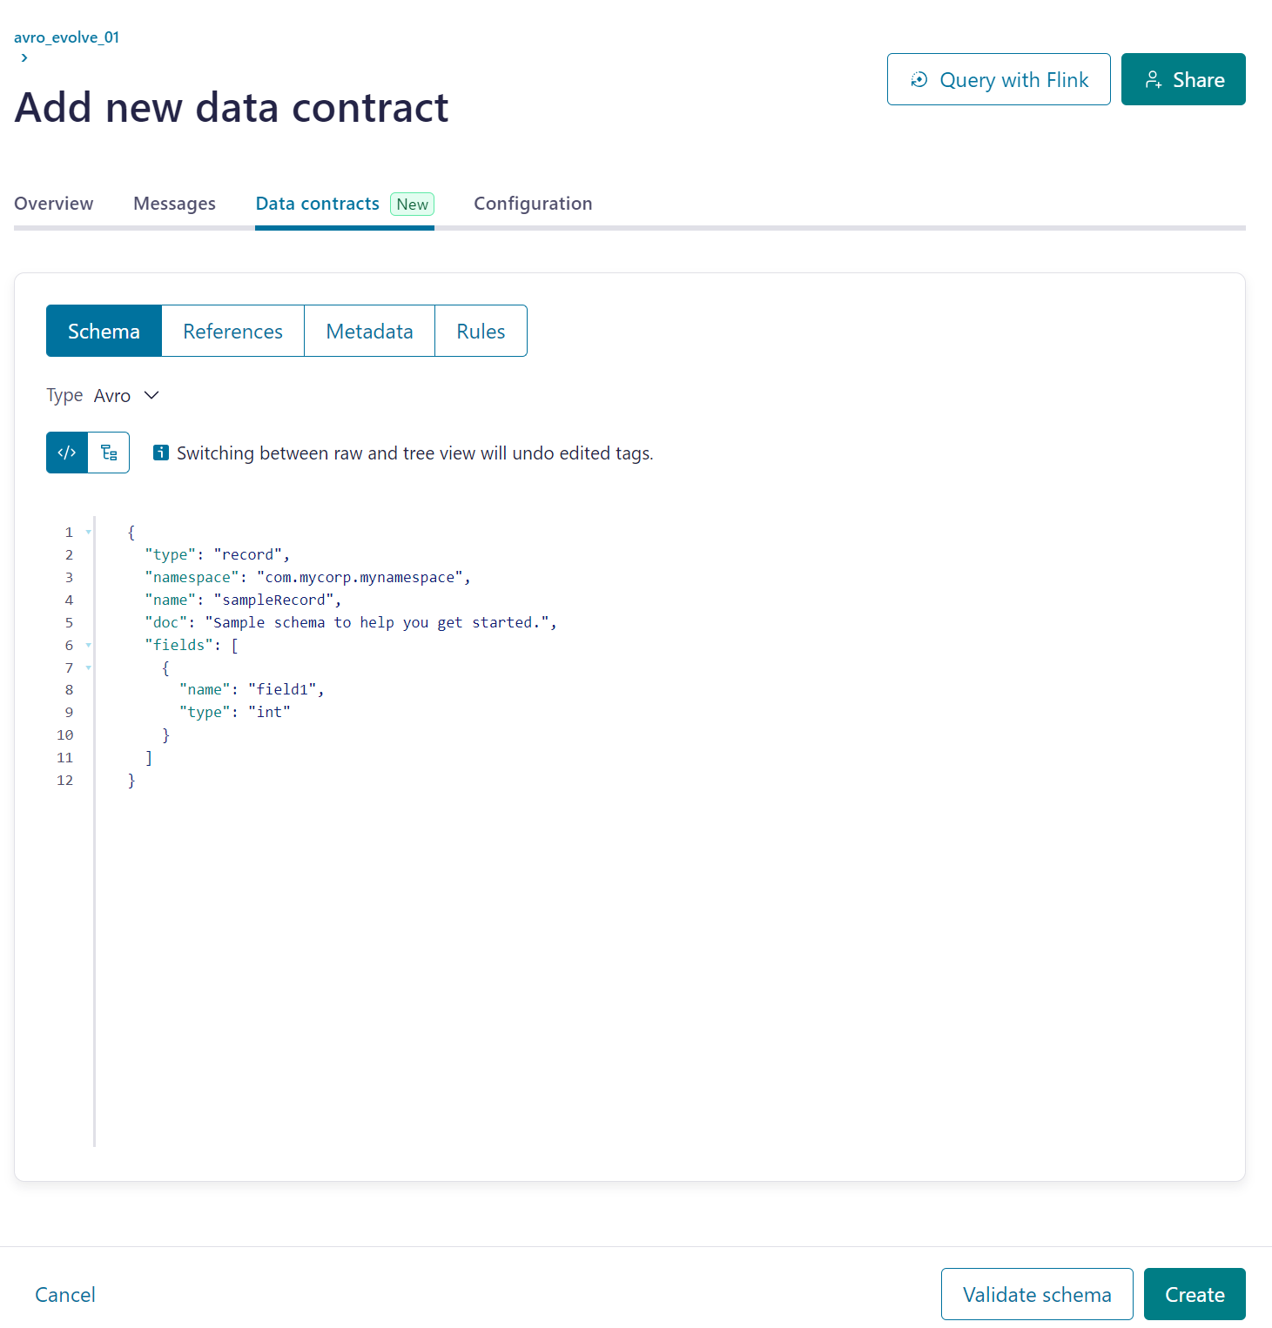Select the Rules section tab
The width and height of the screenshot is (1272, 1328).
coord(481,331)
